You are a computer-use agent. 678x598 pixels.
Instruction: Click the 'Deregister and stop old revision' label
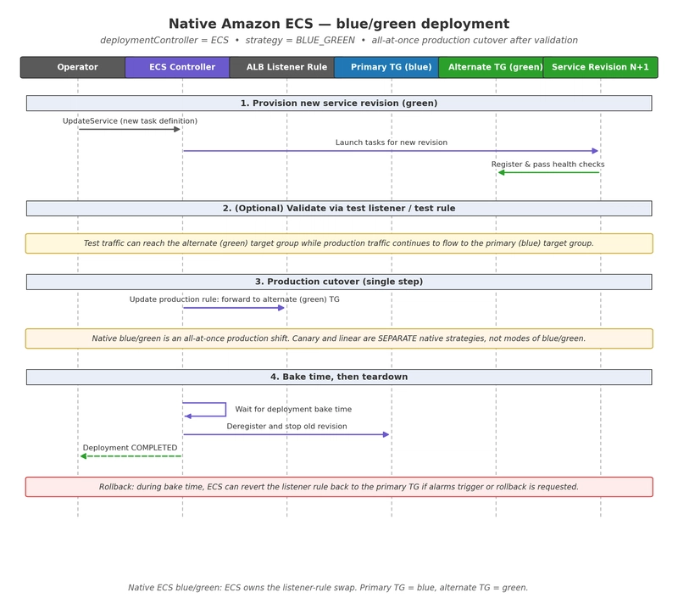[286, 426]
